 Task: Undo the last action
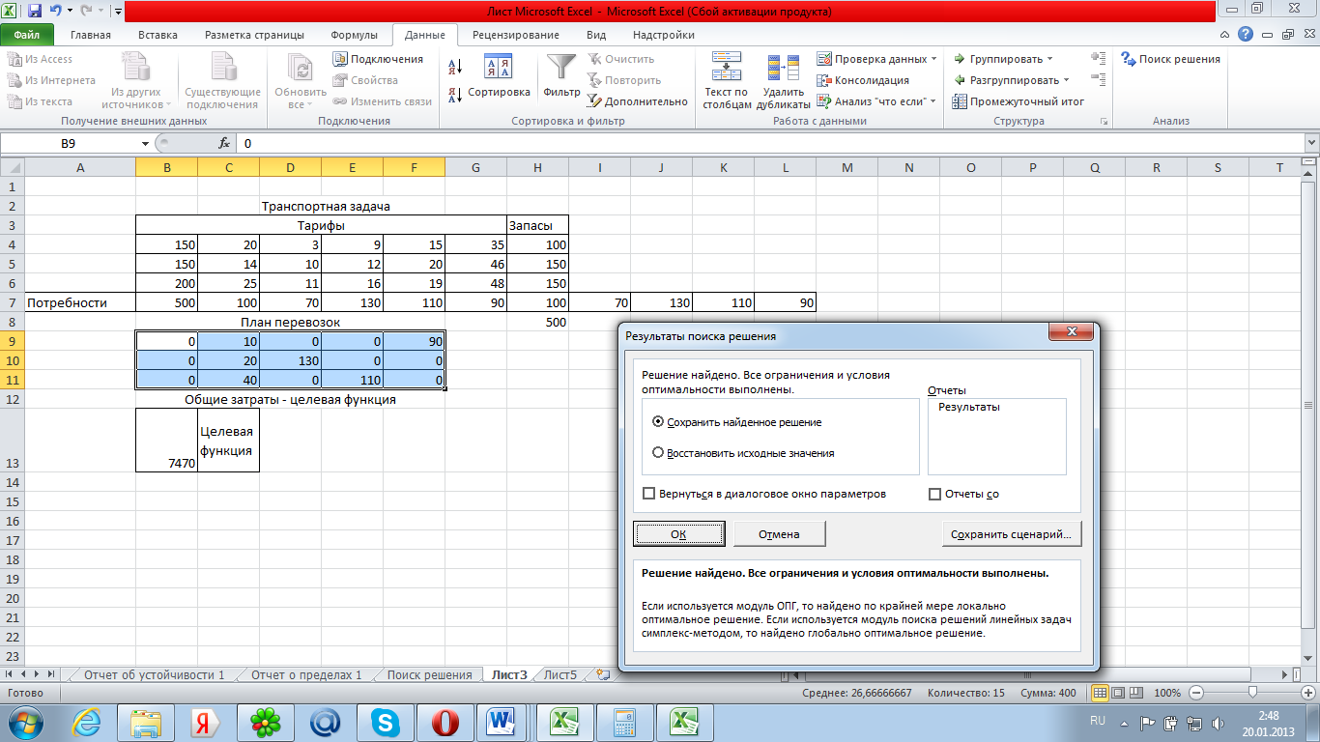pos(56,12)
